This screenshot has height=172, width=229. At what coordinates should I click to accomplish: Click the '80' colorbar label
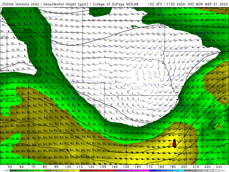tap(45, 167)
